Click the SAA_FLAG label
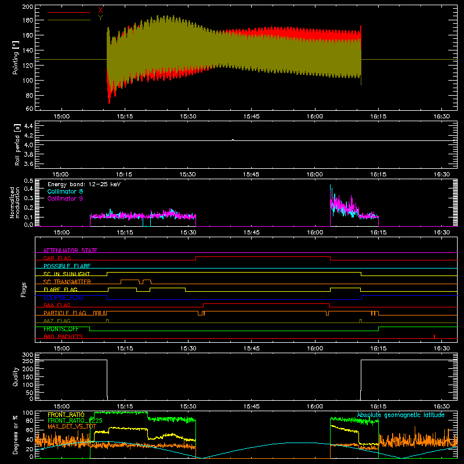Screen dimensions: 464x464 click(x=57, y=305)
